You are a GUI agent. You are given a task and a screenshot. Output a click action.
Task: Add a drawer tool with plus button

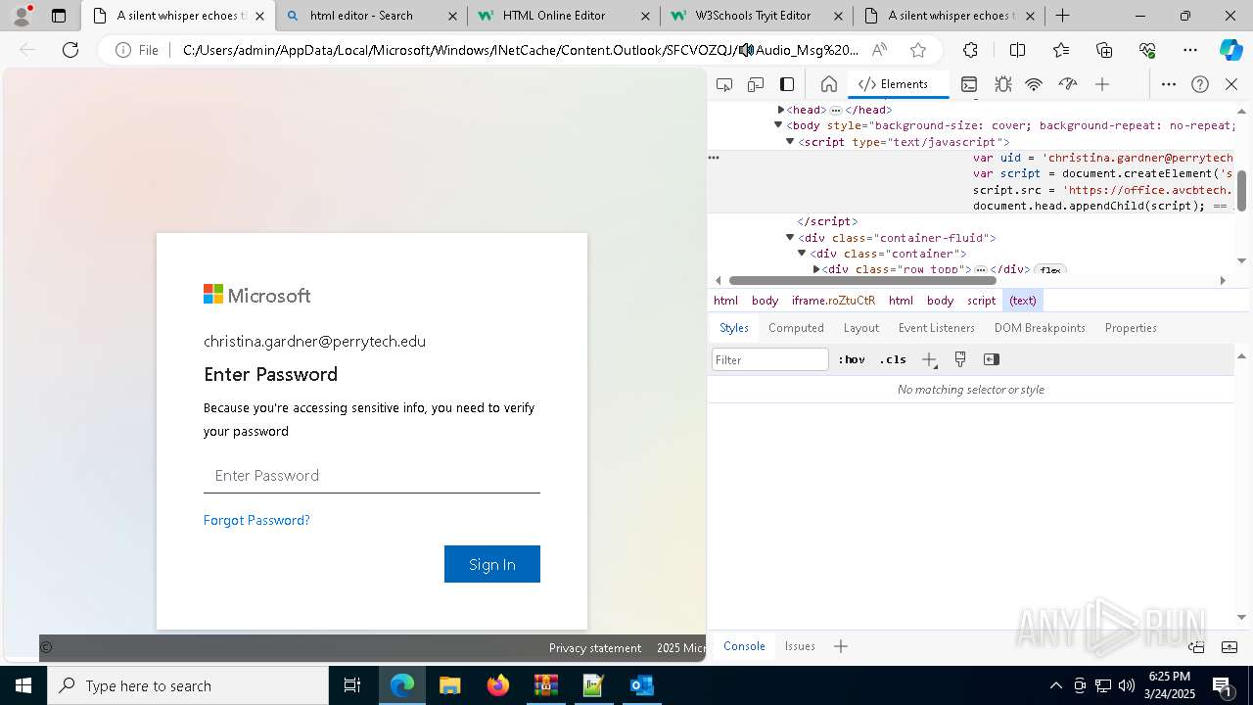tap(841, 646)
